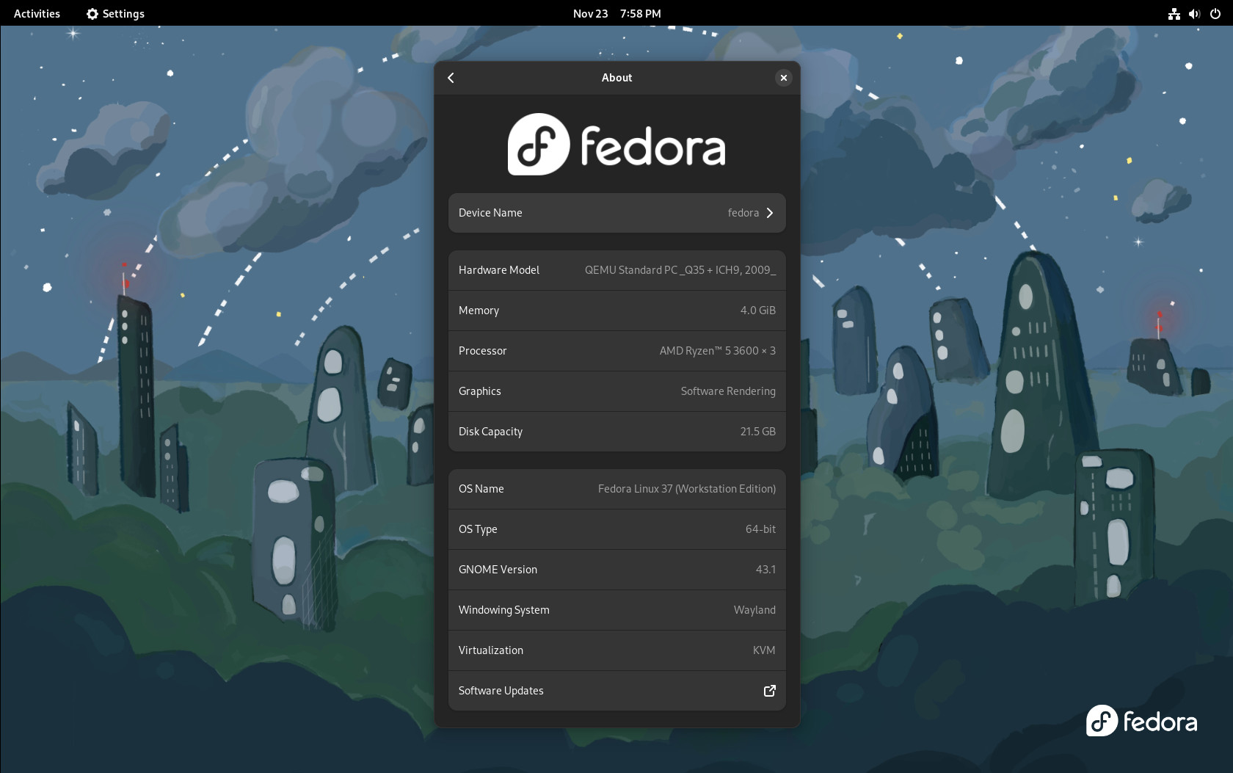Click the OS Name label
Viewport: 1233px width, 773px height.
tap(481, 489)
